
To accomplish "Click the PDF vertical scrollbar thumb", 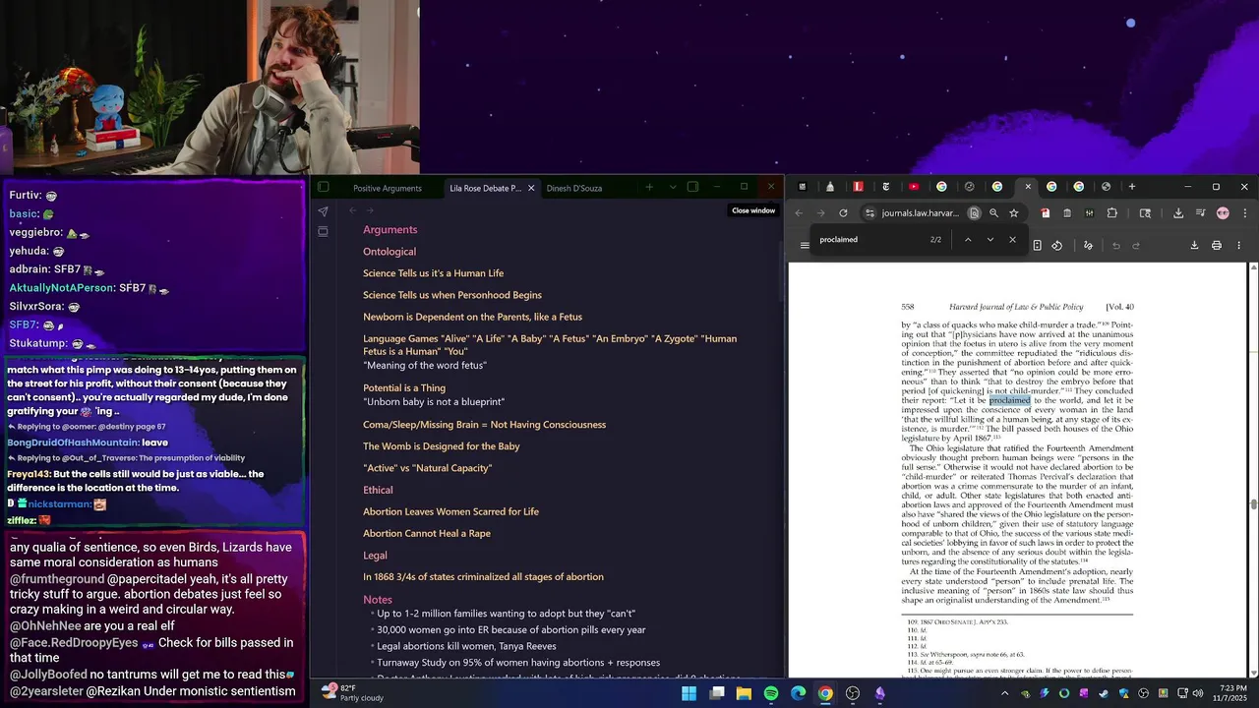I will [x=1253, y=504].
